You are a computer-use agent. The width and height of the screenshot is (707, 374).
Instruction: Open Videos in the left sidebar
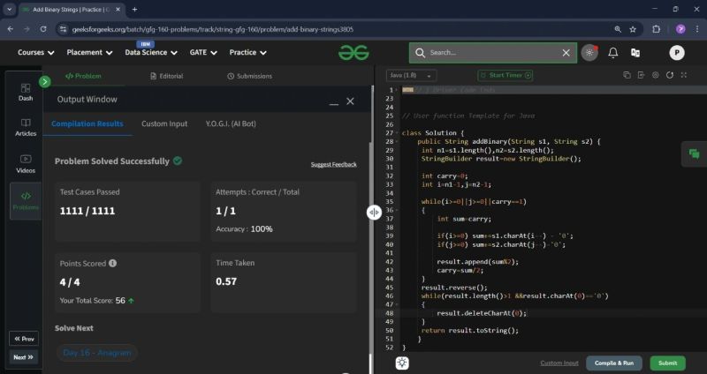[26, 162]
